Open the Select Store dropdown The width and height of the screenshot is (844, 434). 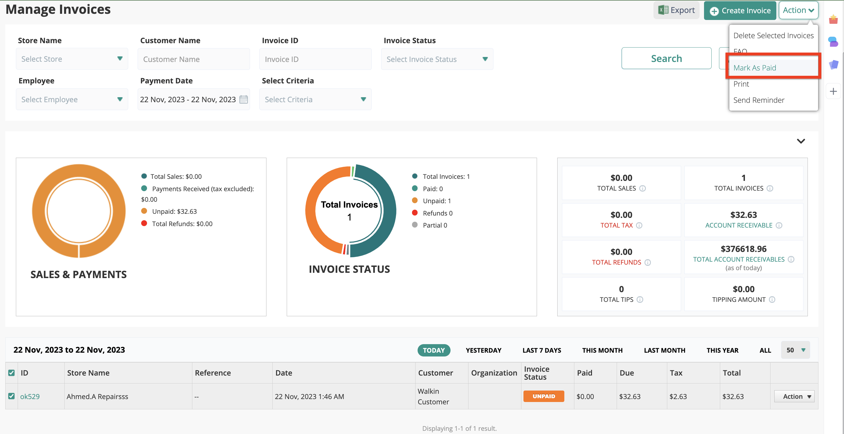[72, 59]
